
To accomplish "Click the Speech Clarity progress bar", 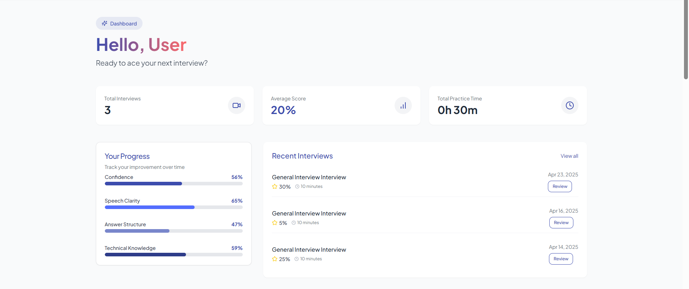I will 173,207.
